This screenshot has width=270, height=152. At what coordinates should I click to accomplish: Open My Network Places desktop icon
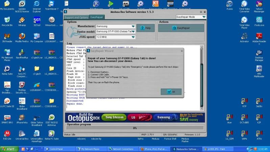7,55
